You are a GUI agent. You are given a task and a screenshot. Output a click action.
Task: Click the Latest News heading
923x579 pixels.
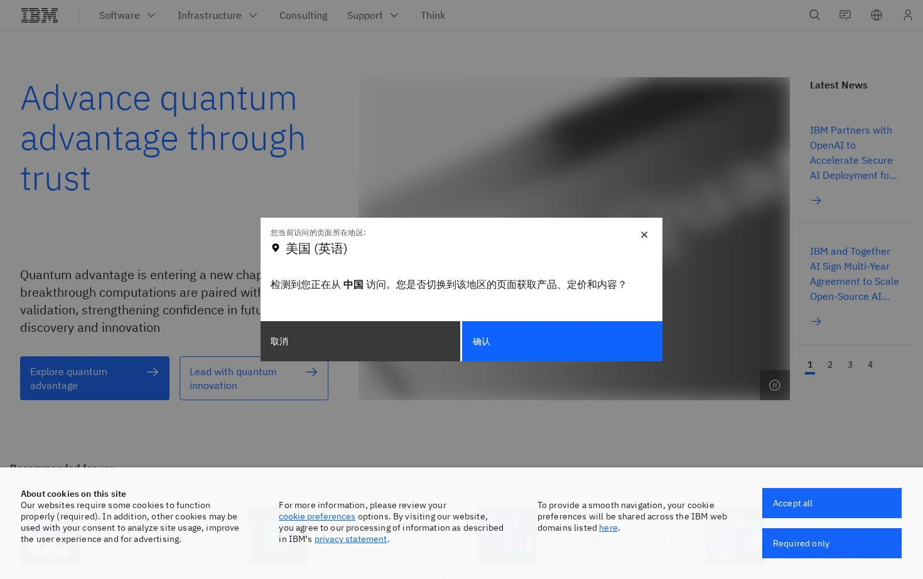(x=839, y=85)
